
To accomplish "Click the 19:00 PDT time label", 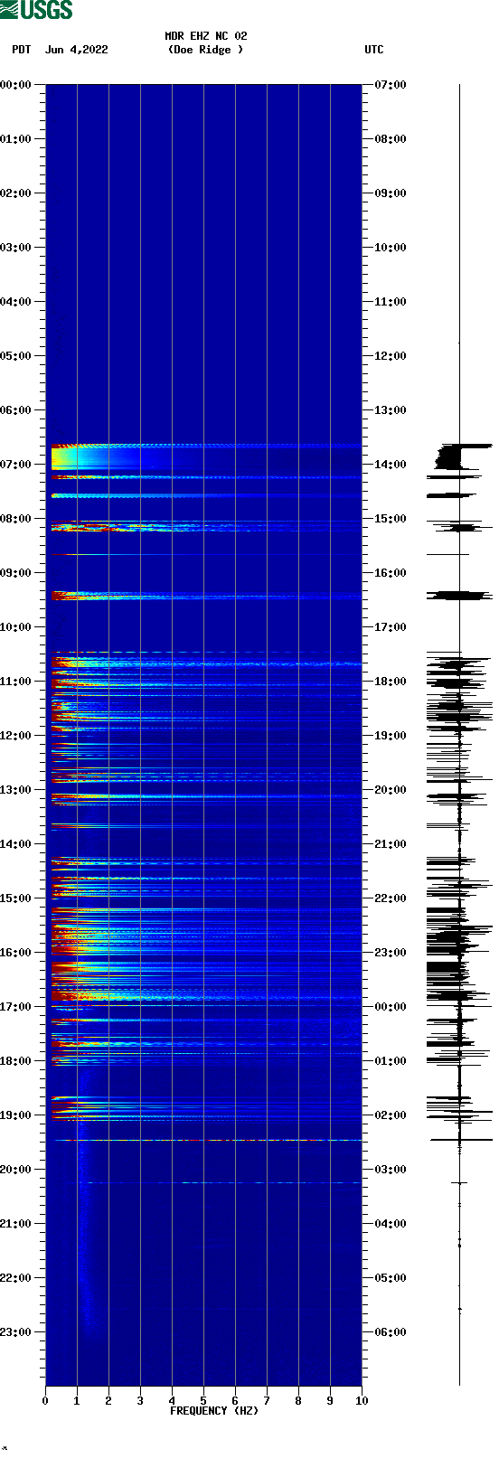I will pos(16,1115).
